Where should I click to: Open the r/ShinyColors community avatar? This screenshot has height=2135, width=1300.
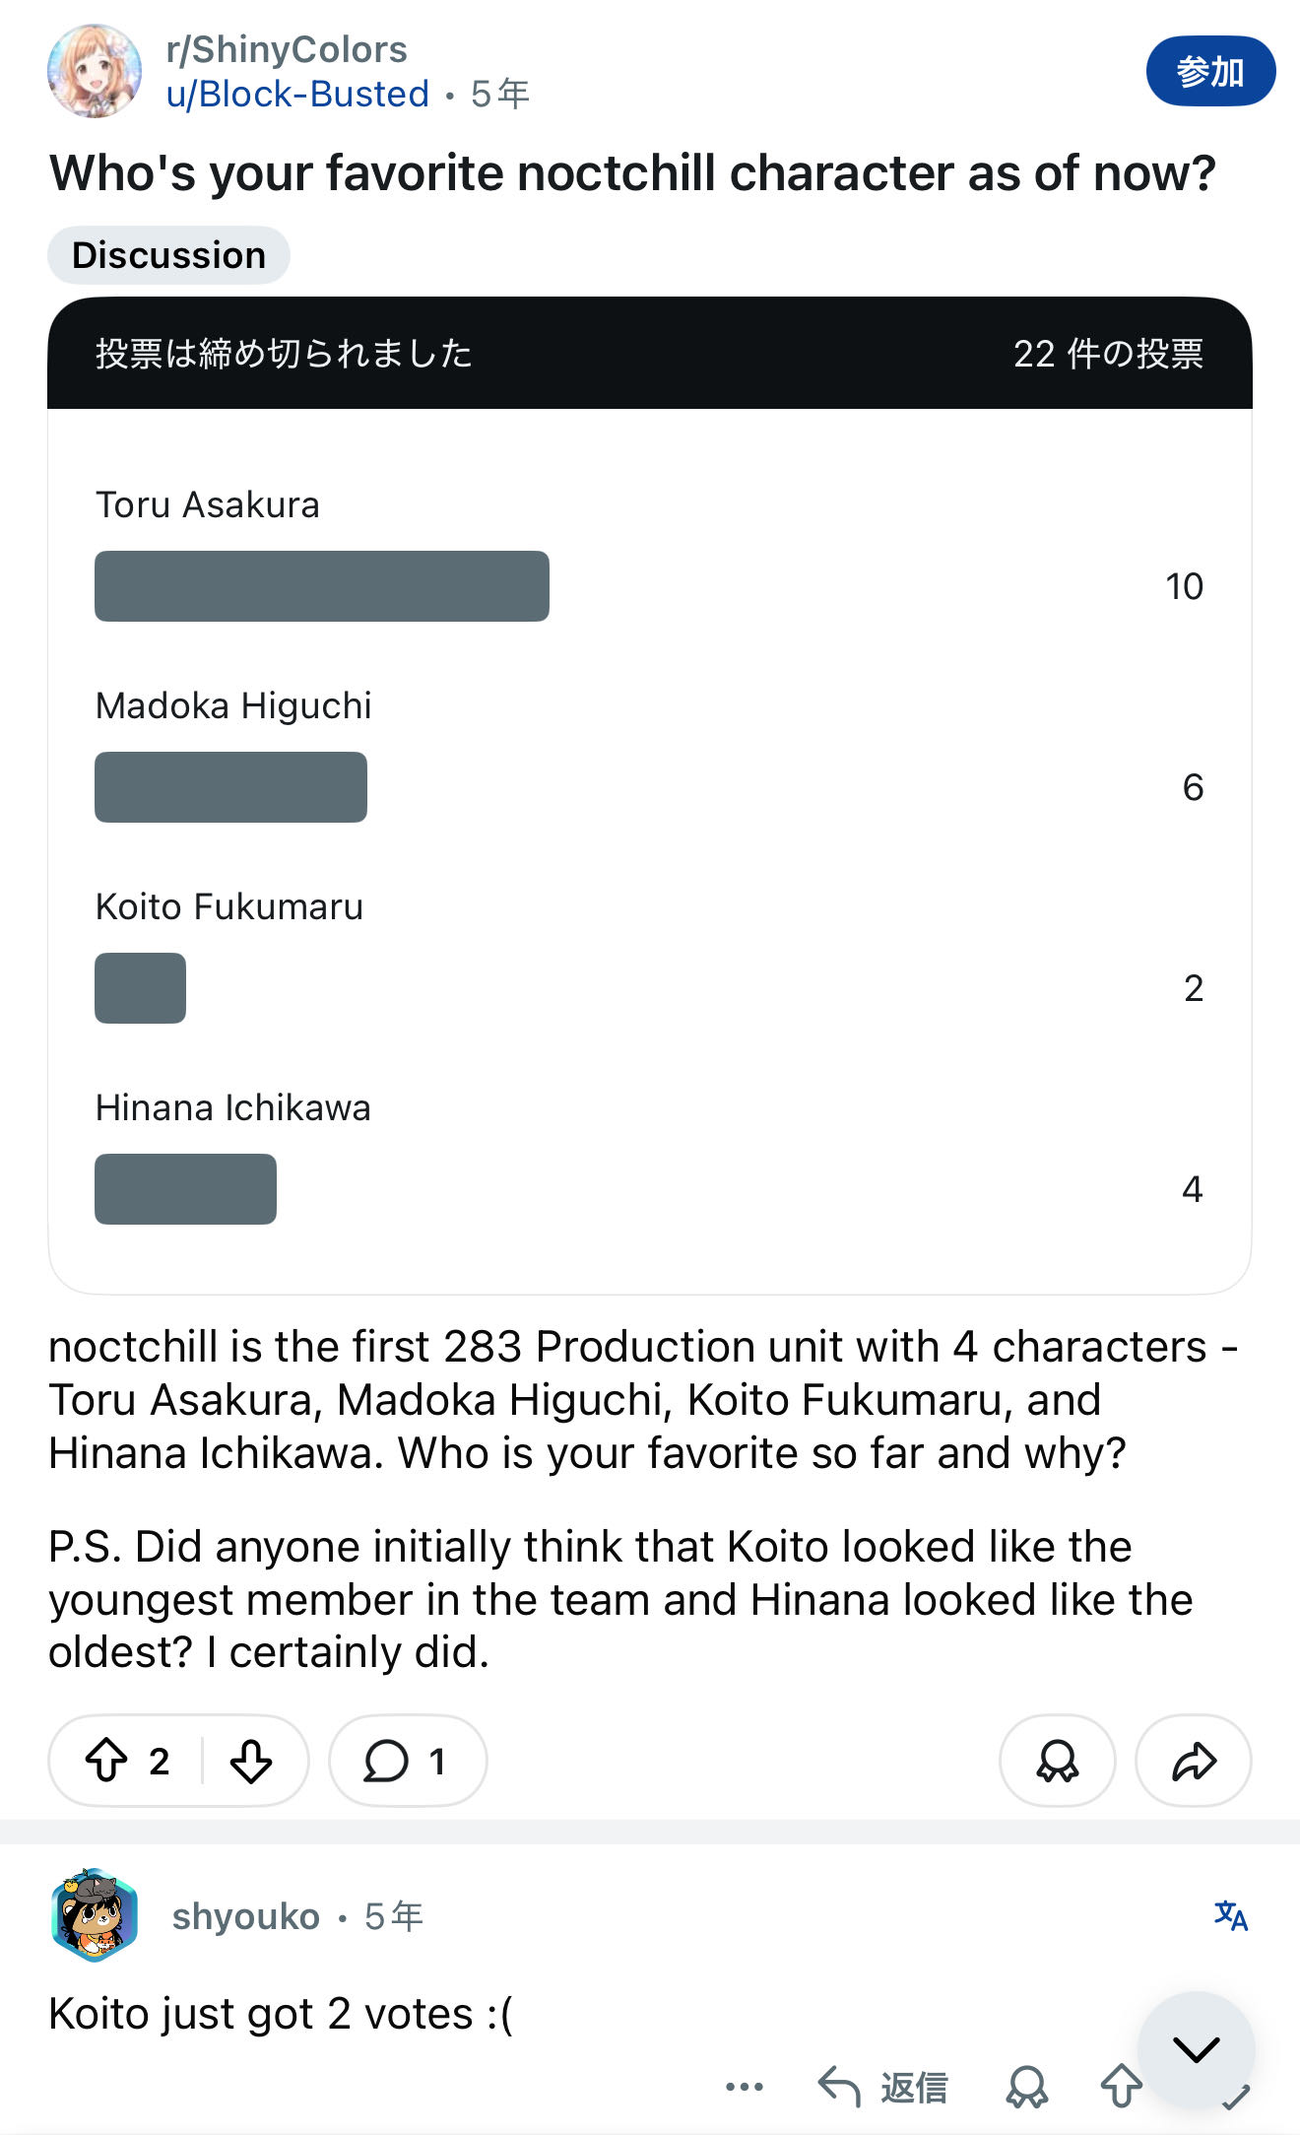click(x=95, y=71)
